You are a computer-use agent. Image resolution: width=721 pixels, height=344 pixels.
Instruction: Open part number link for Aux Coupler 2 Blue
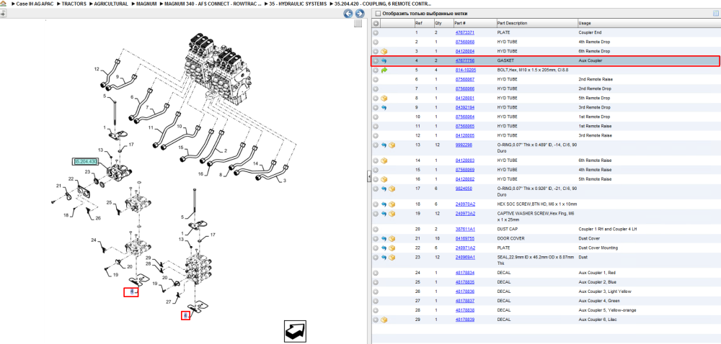pos(464,282)
